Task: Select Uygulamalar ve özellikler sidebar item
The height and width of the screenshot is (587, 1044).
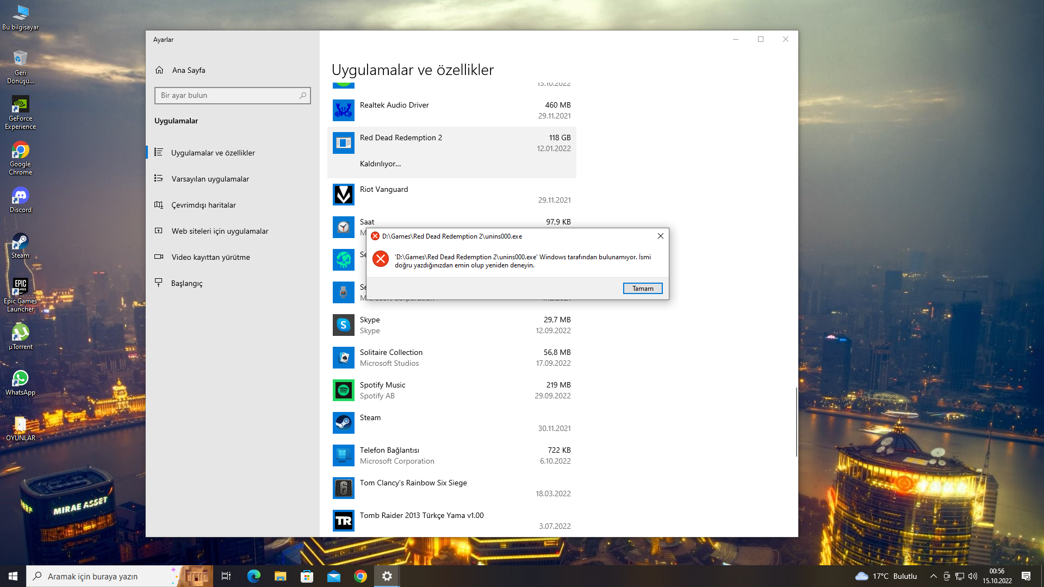Action: coord(233,153)
